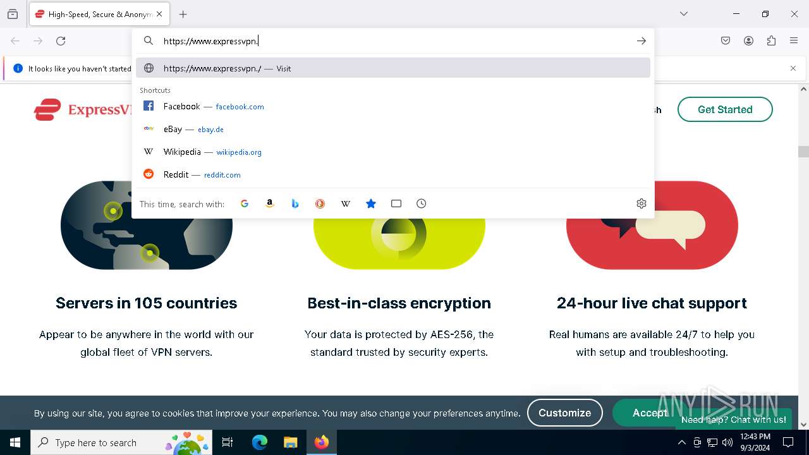Open File Explorer from taskbar
The height and width of the screenshot is (455, 809).
291,442
